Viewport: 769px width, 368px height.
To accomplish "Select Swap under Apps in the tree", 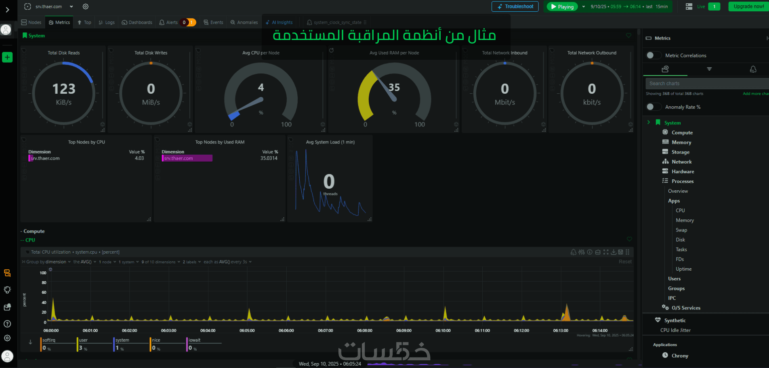I will [x=681, y=230].
